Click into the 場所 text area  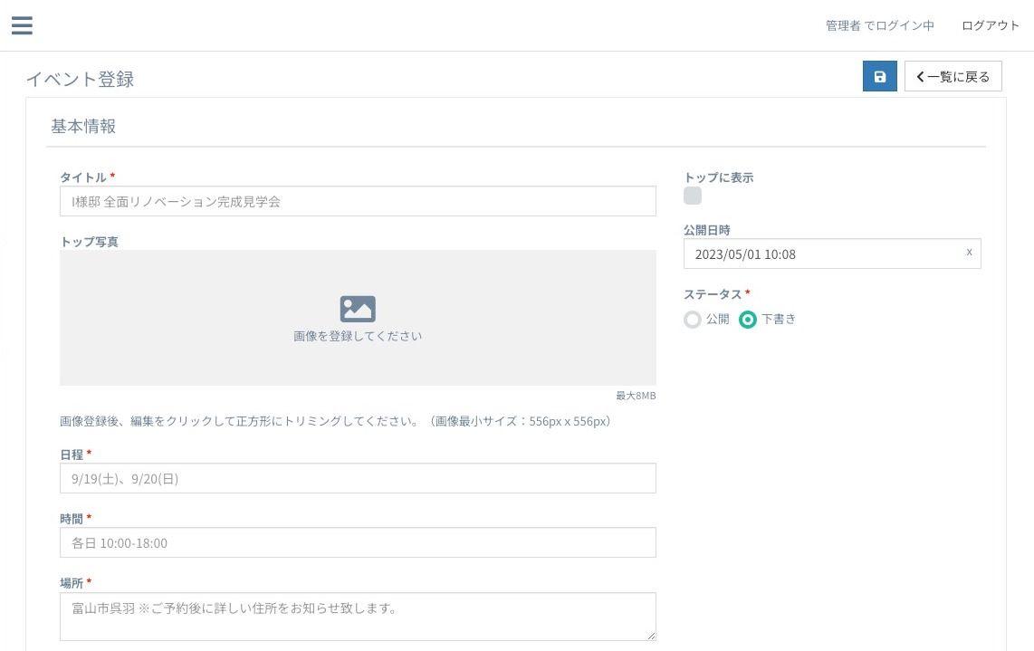click(358, 616)
